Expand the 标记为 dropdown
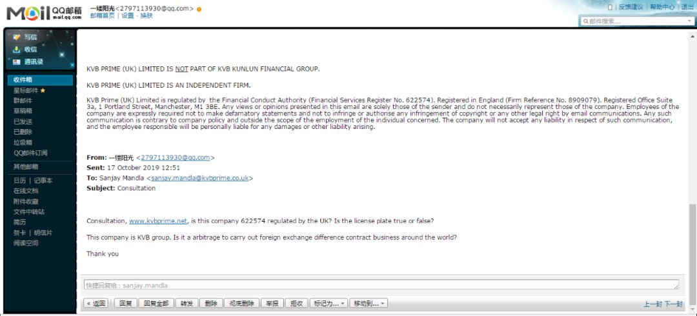The width and height of the screenshot is (697, 316). click(329, 304)
